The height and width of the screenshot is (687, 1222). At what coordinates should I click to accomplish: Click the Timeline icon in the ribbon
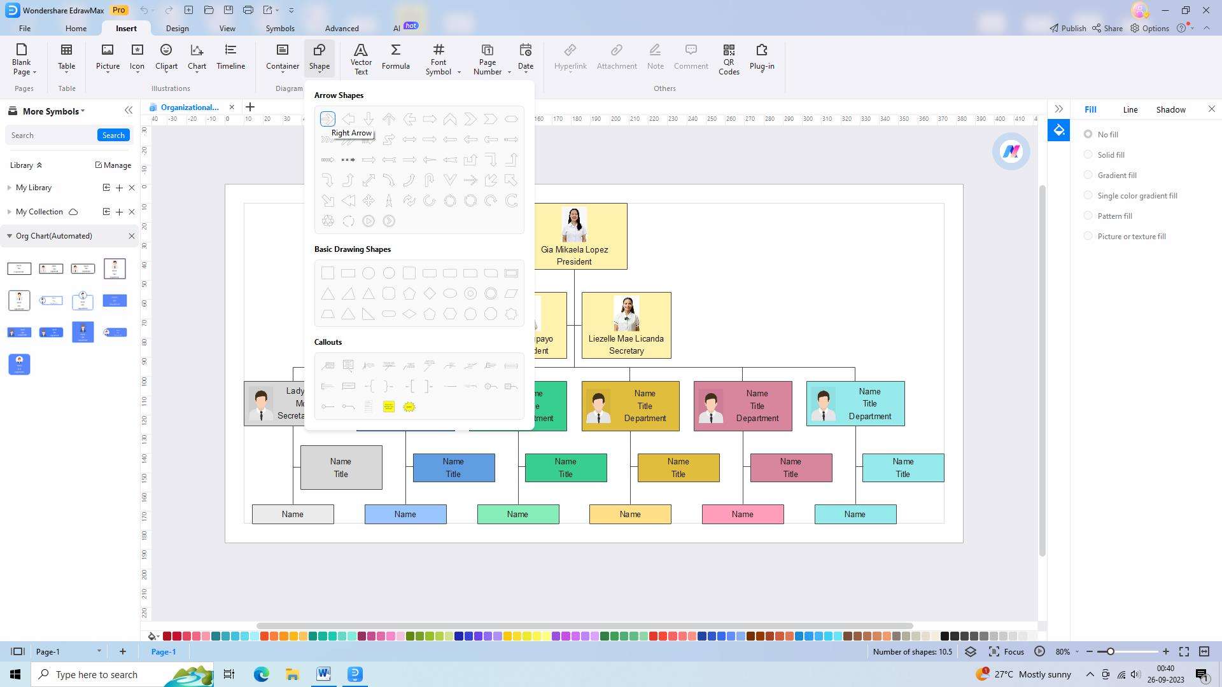click(230, 57)
